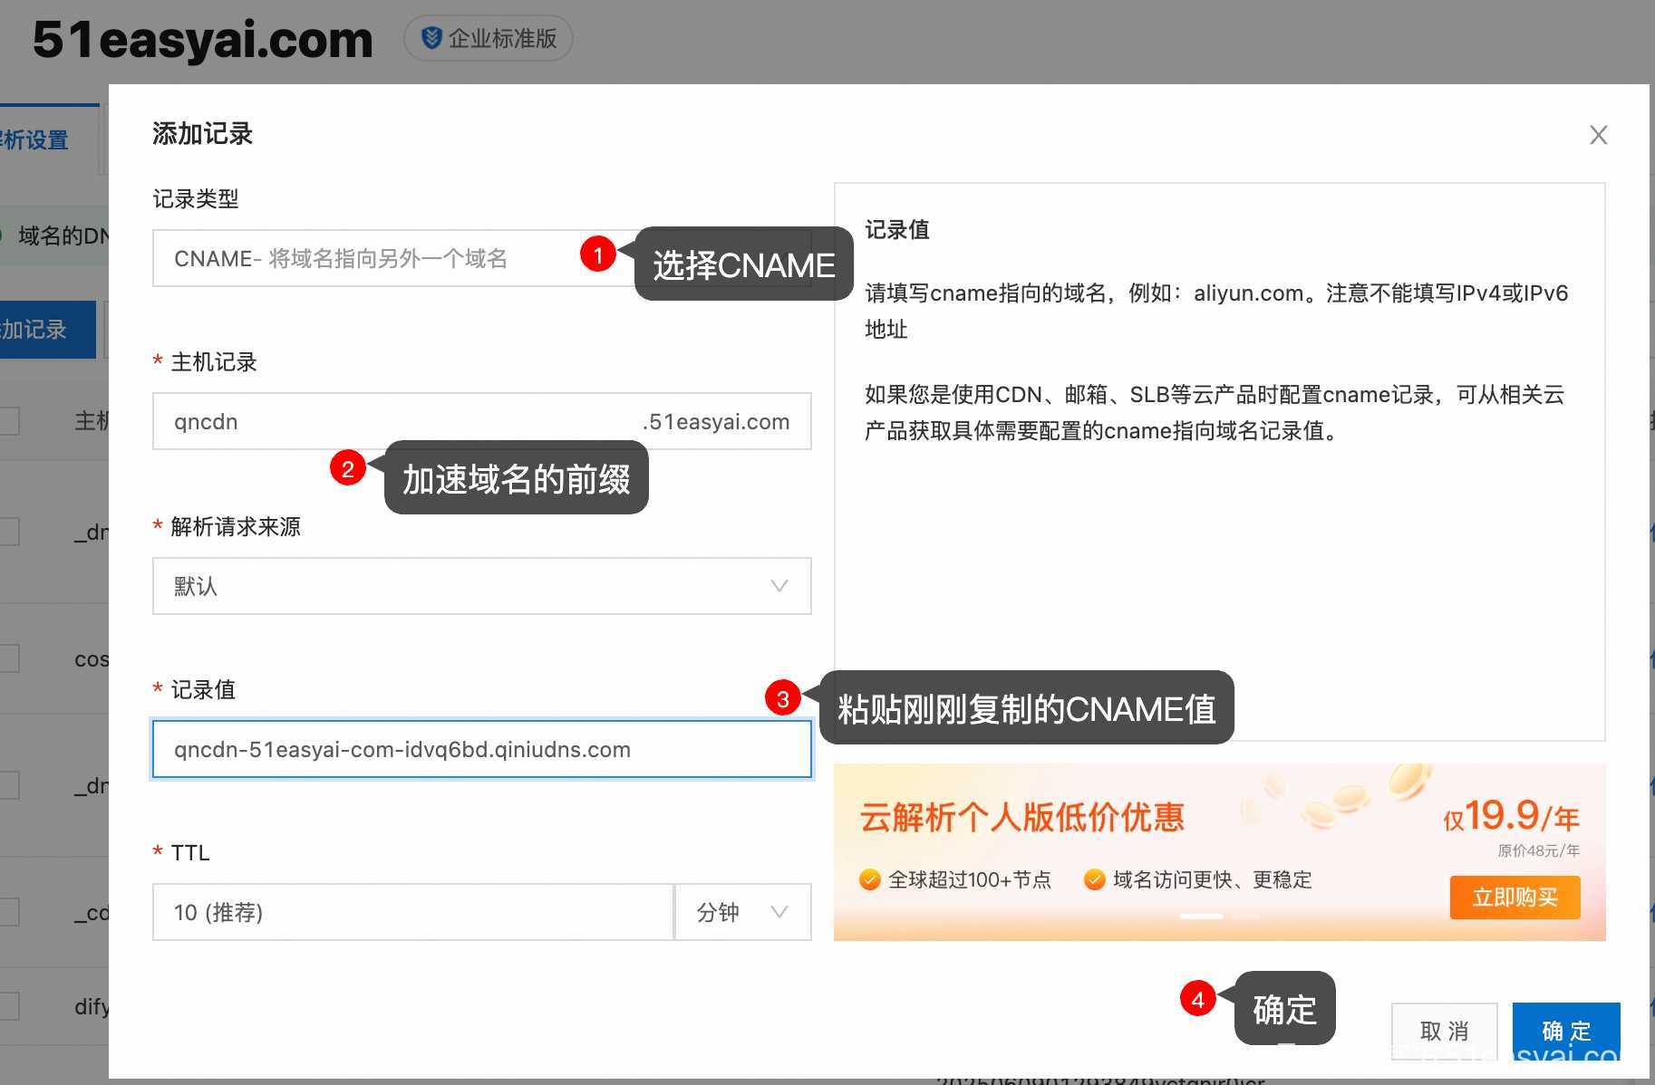Tick the header checkbox next to 主机 column
The width and height of the screenshot is (1655, 1085).
point(8,421)
